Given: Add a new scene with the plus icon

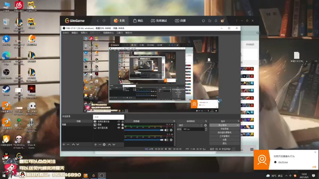Looking at the screenshot, I should 64,144.
